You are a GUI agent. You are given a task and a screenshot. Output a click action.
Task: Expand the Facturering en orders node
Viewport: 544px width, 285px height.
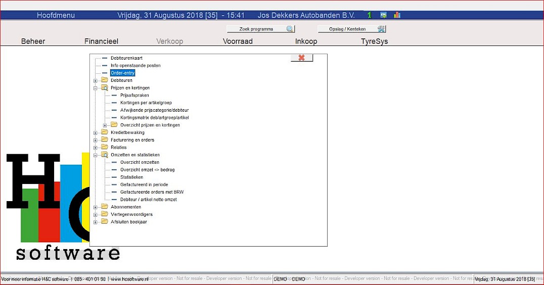tap(95, 140)
